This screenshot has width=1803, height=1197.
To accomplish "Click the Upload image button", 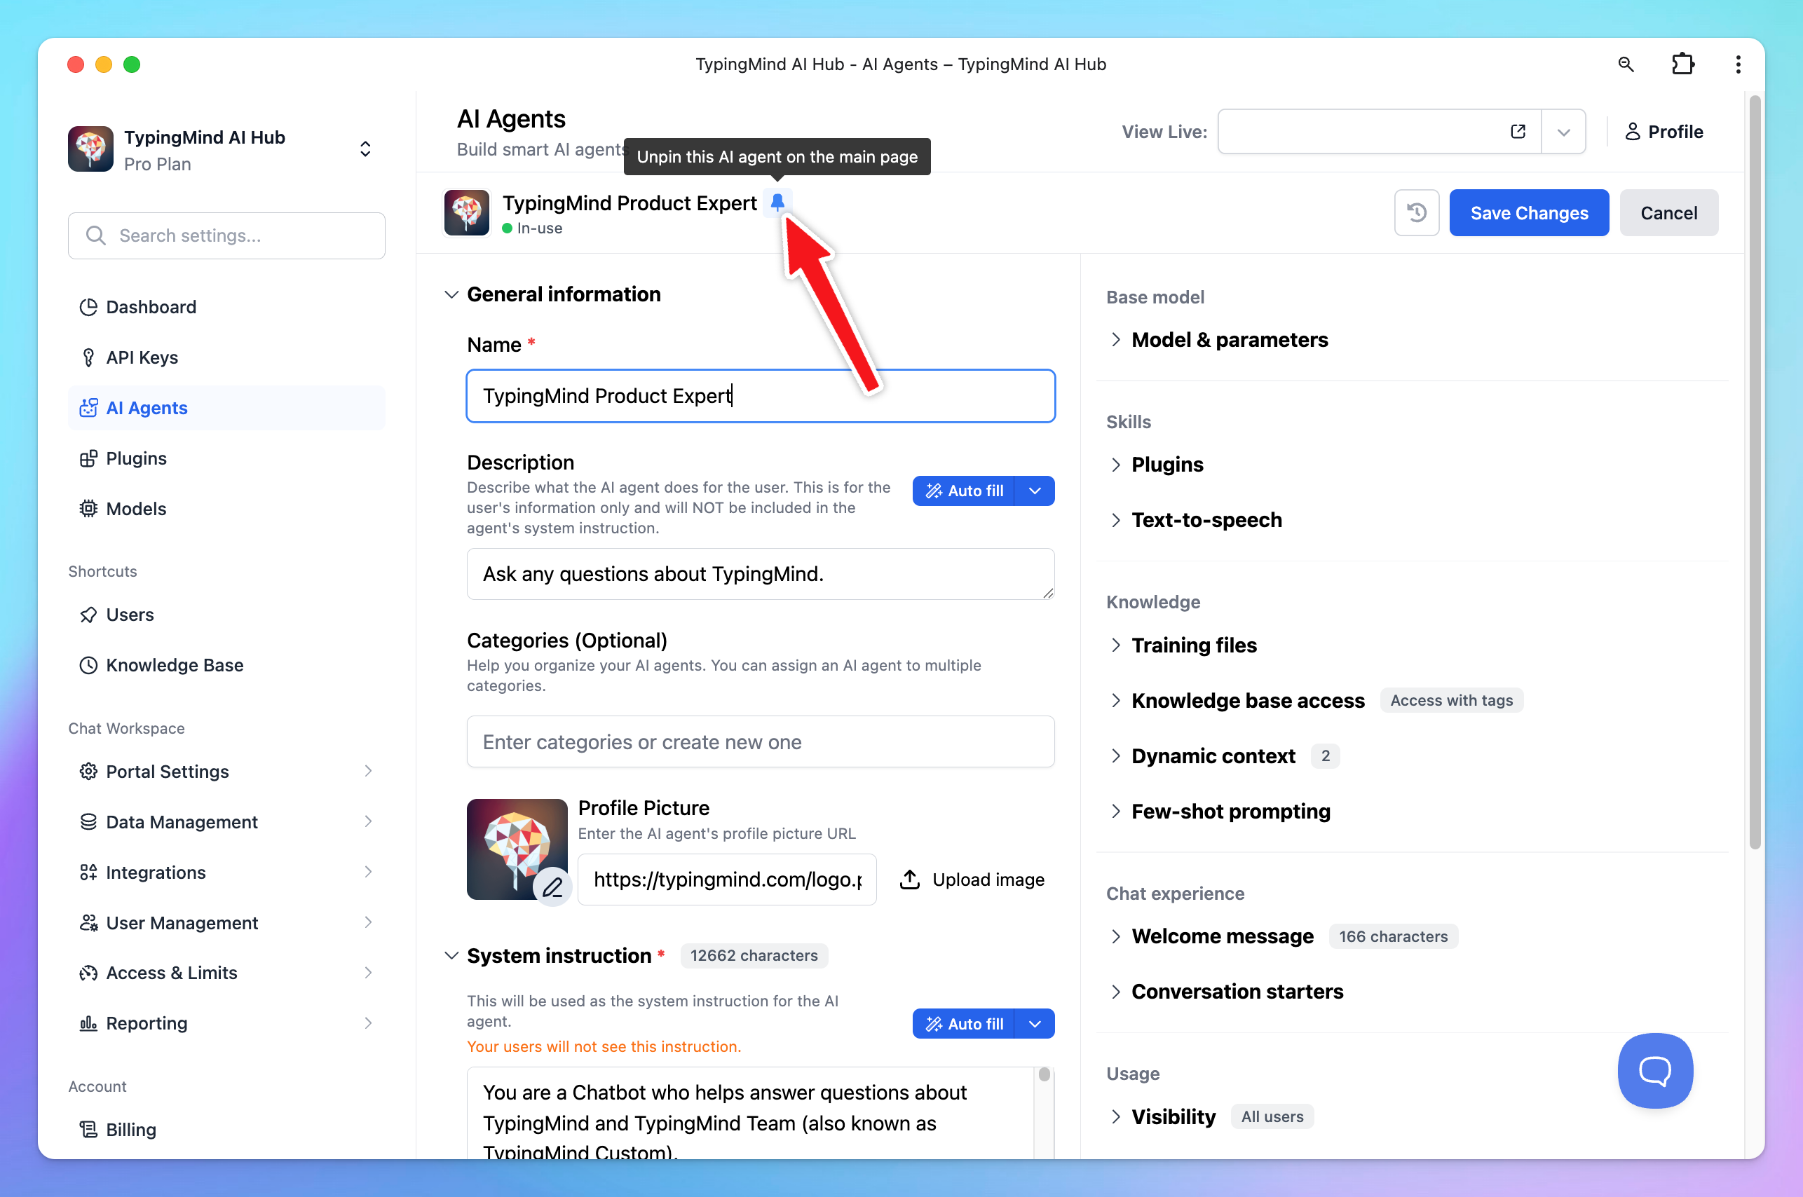I will [x=972, y=880].
